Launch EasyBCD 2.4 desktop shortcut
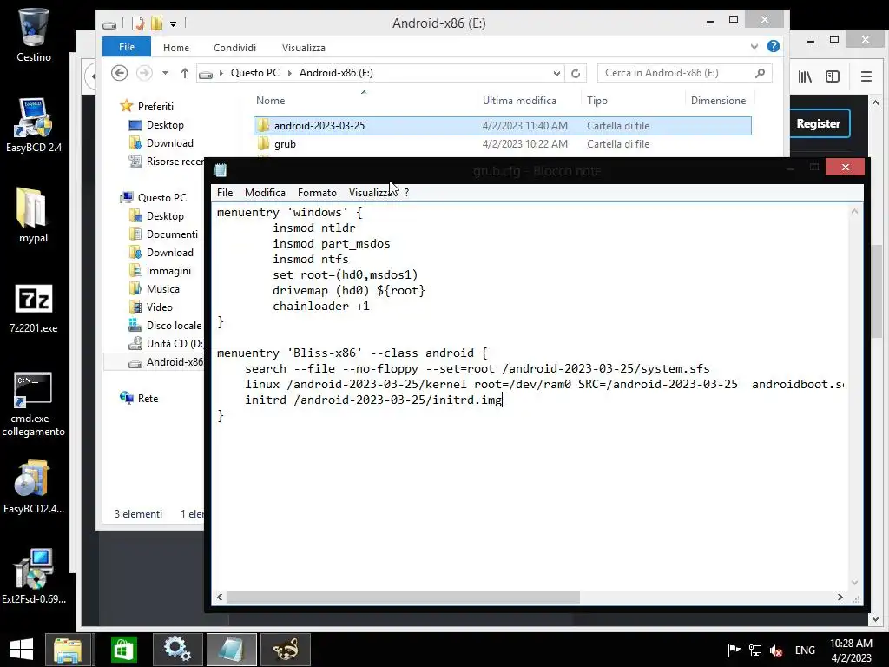The image size is (889, 667). (x=34, y=125)
